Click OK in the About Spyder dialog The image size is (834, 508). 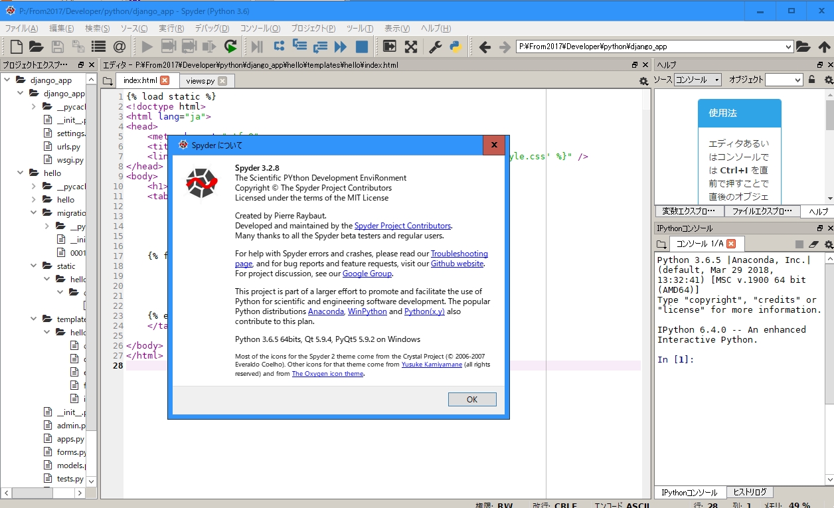[472, 399]
